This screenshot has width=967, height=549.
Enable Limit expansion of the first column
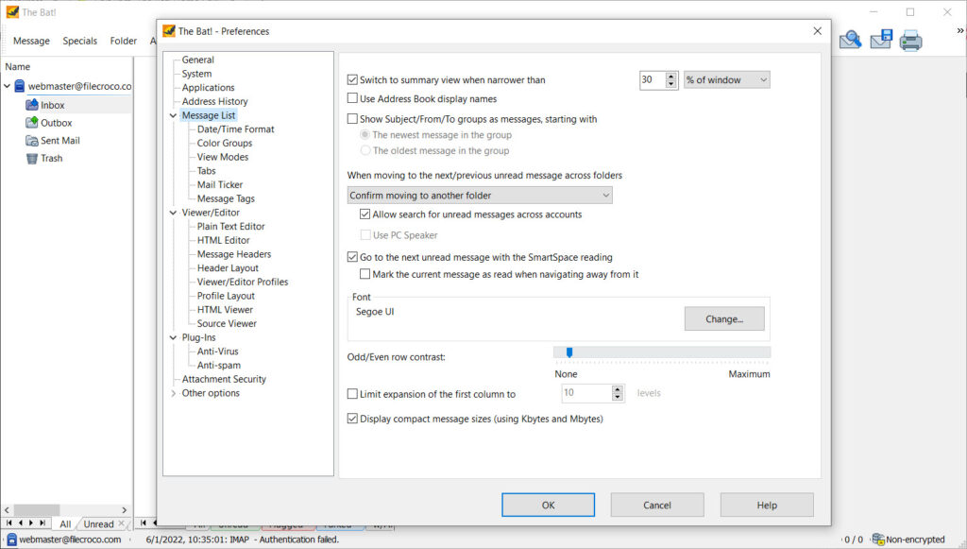[353, 393]
